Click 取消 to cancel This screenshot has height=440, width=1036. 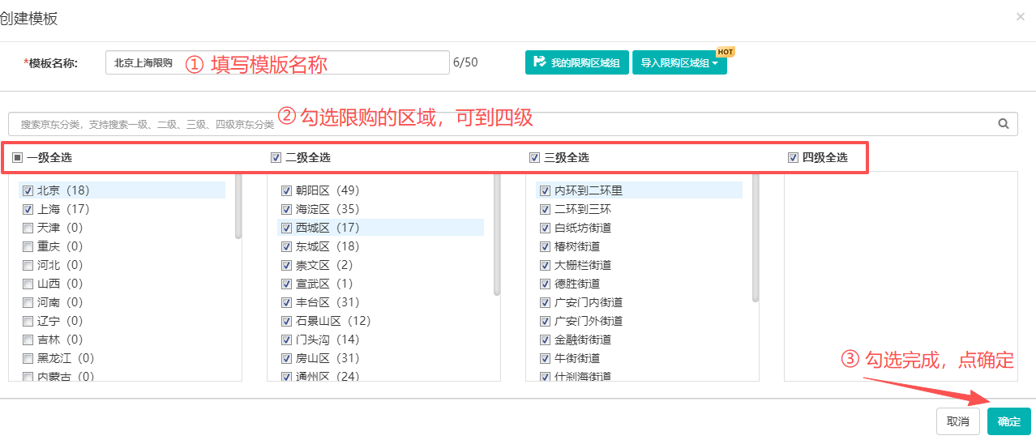(x=957, y=421)
